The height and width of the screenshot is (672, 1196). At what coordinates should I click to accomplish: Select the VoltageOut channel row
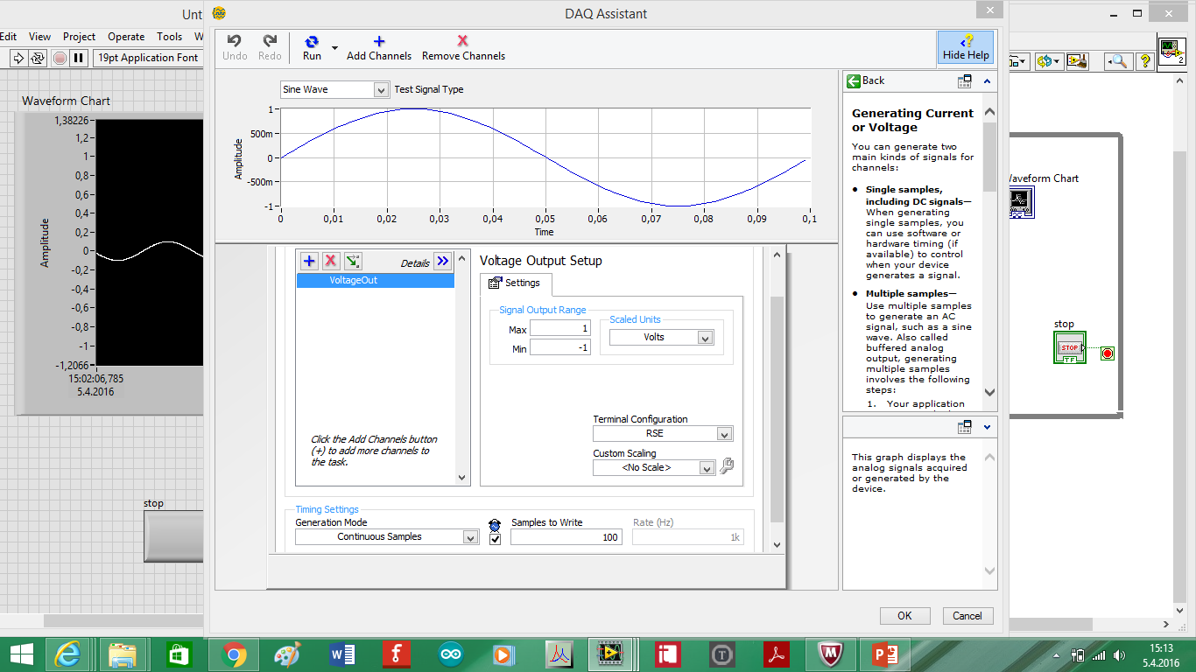pyautogui.click(x=376, y=281)
